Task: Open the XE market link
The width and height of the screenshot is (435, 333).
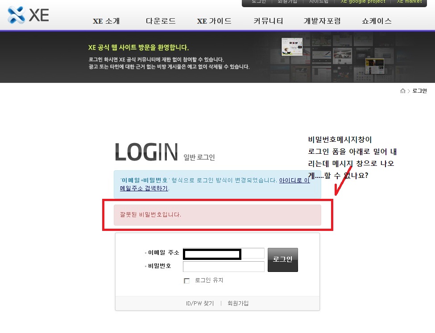Action: pos(409,2)
